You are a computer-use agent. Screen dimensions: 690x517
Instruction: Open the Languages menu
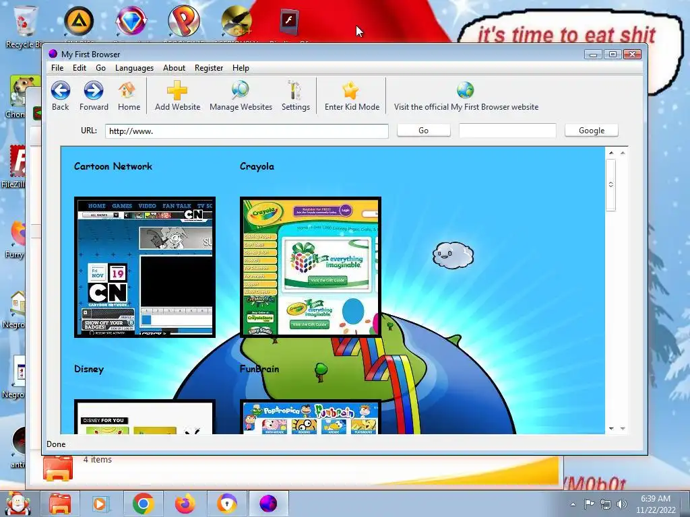[x=134, y=68]
